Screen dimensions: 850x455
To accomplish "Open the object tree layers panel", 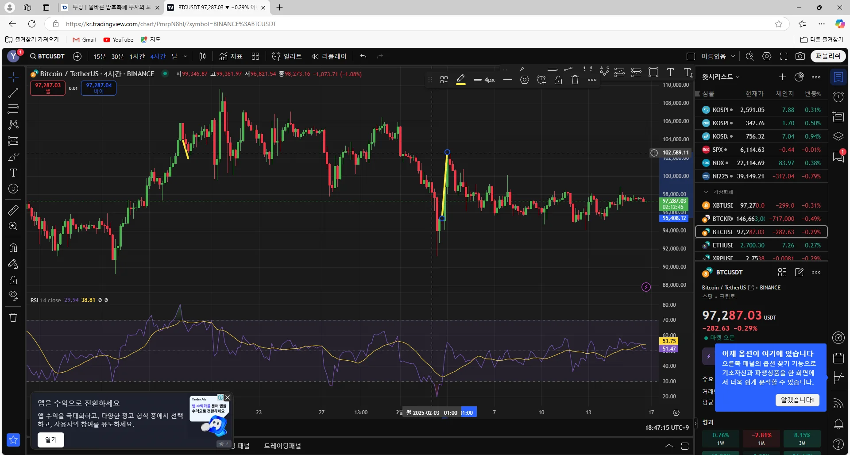I will [x=838, y=136].
